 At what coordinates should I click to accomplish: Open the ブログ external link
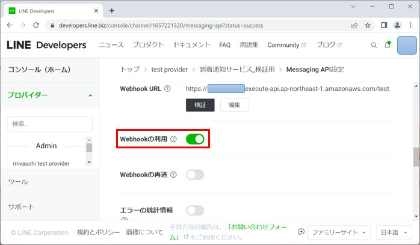pos(329,45)
